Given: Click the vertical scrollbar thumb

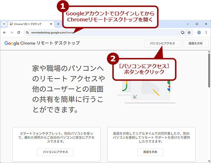Looking at the screenshot, I should 209,71.
